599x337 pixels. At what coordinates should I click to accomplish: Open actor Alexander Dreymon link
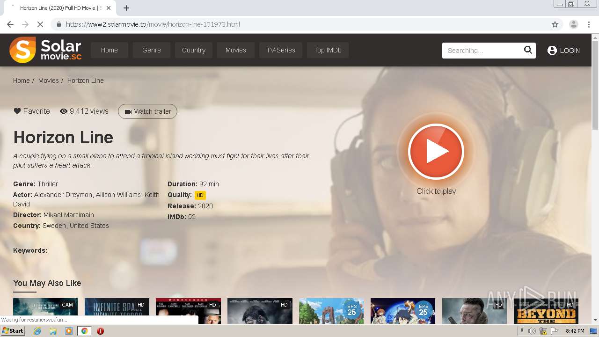point(63,195)
